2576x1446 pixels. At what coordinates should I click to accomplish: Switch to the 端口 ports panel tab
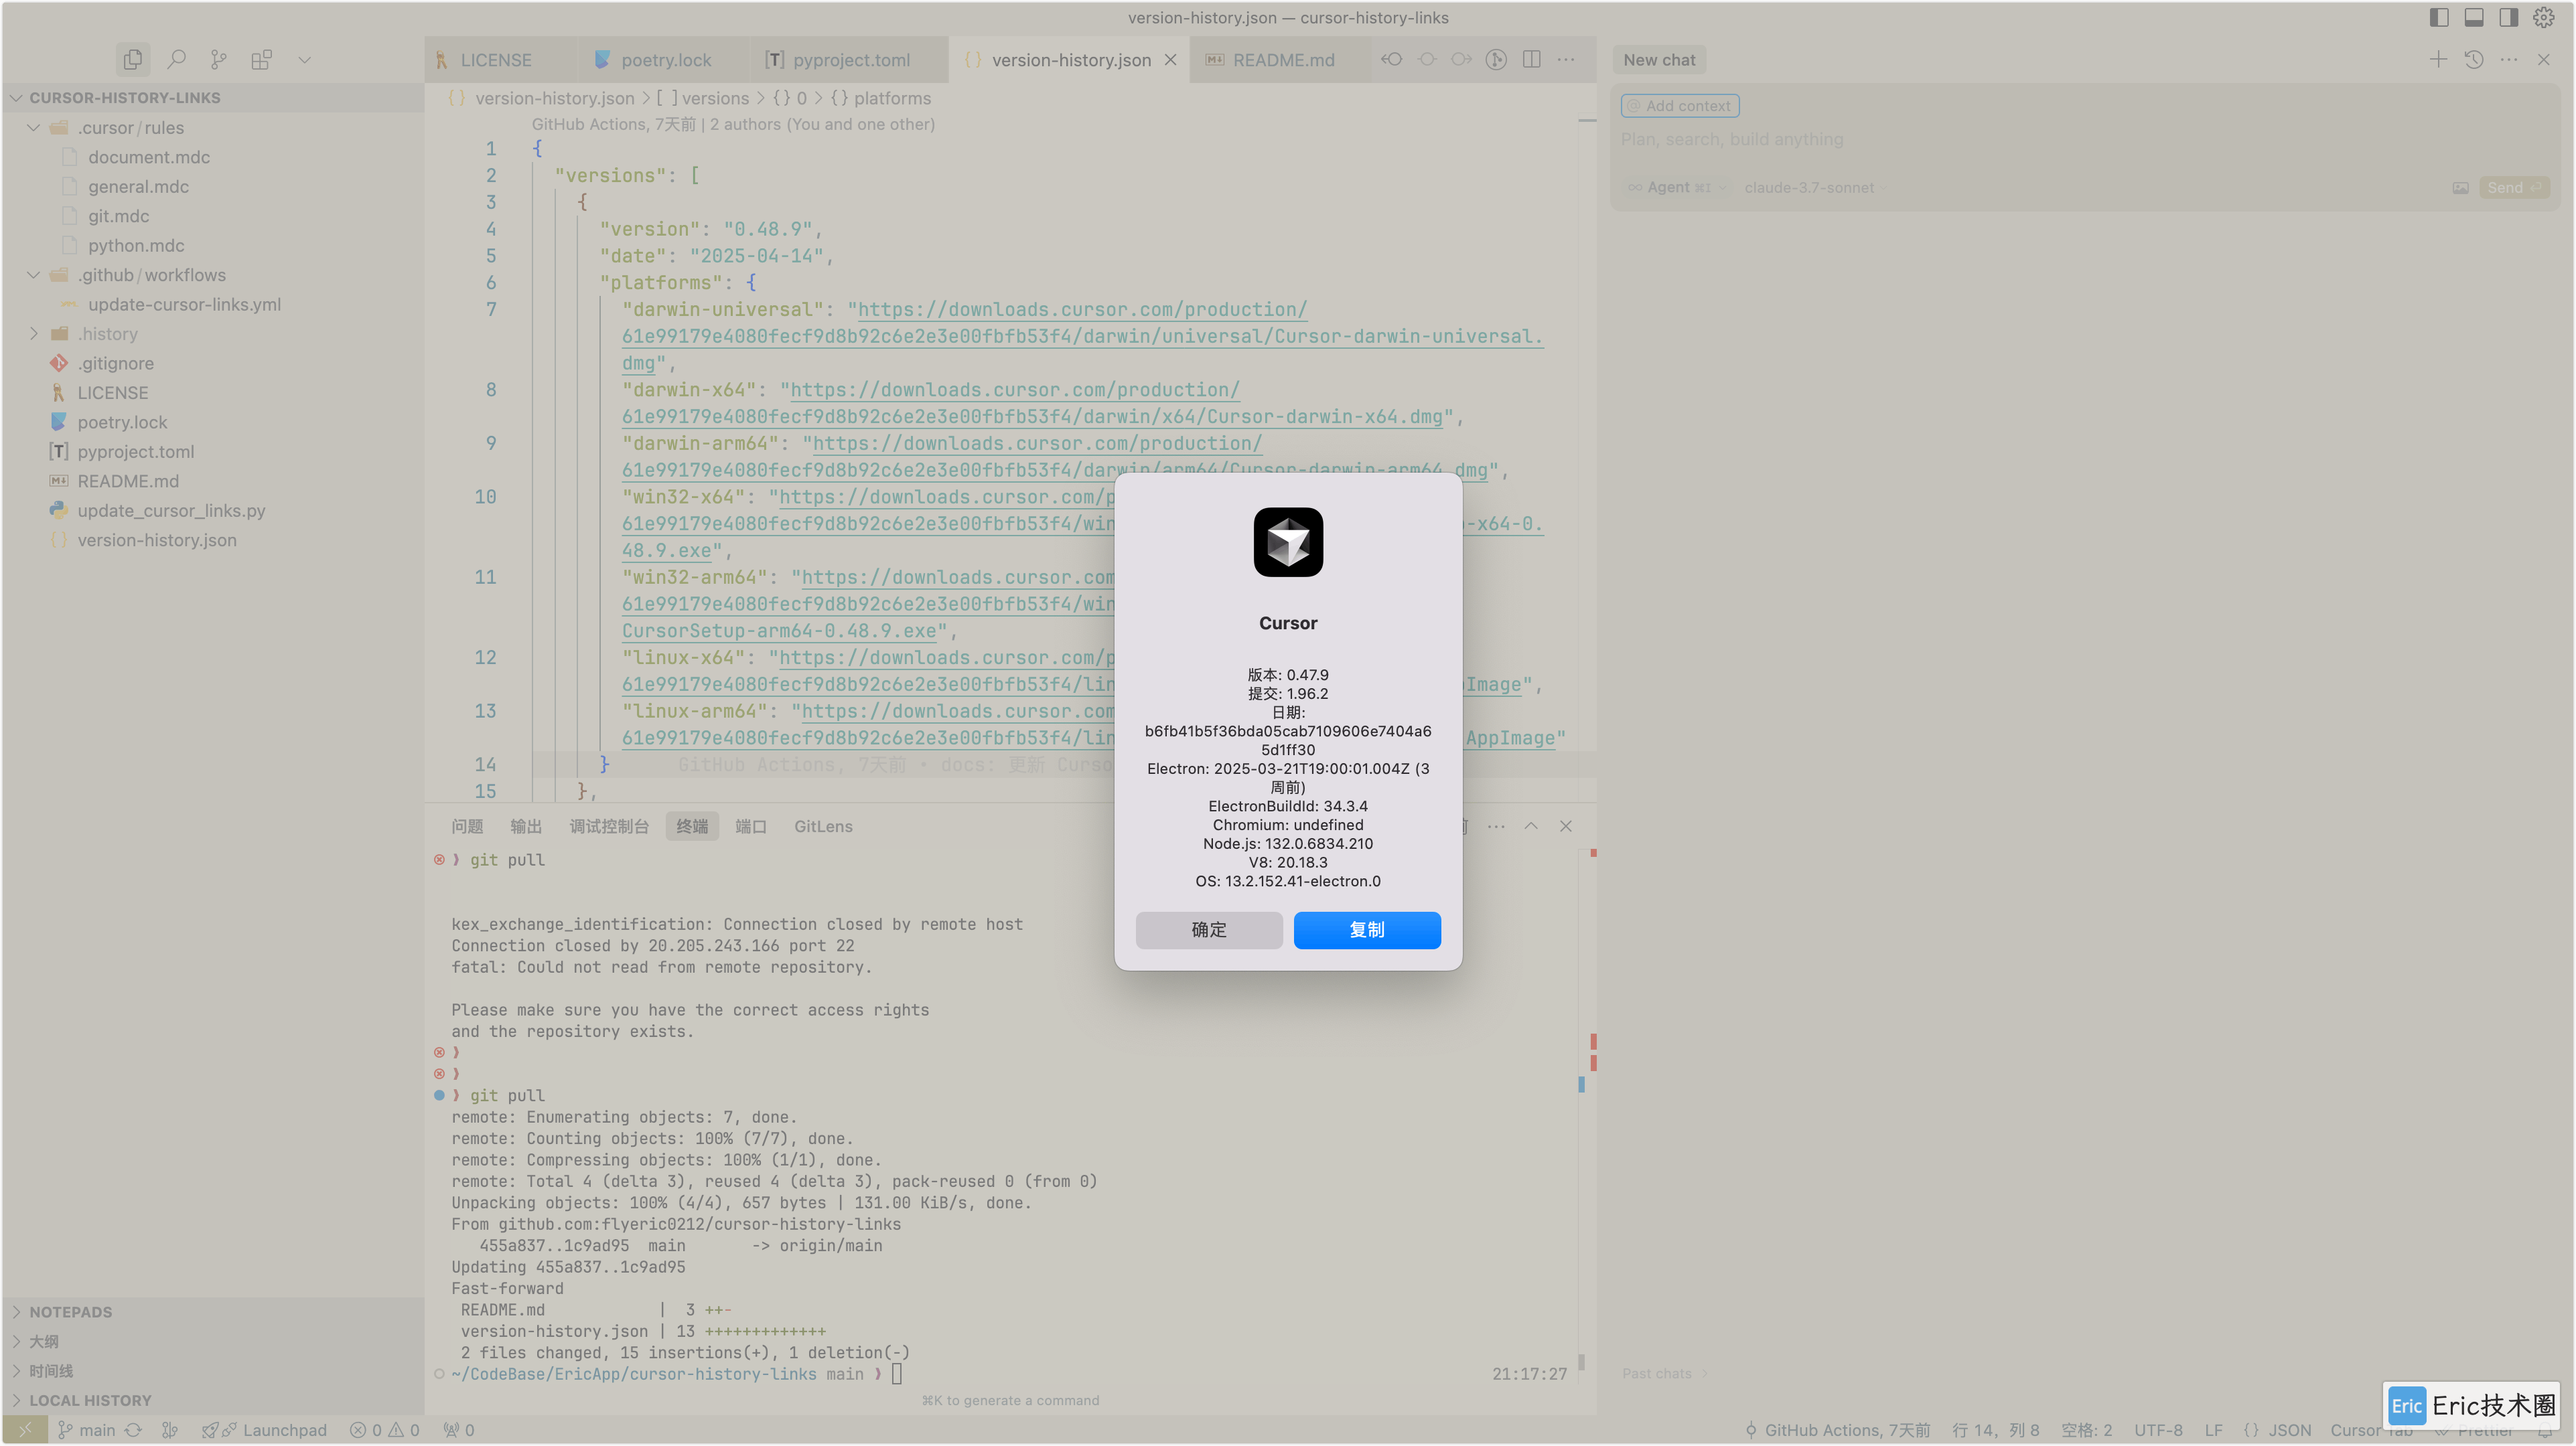(750, 826)
